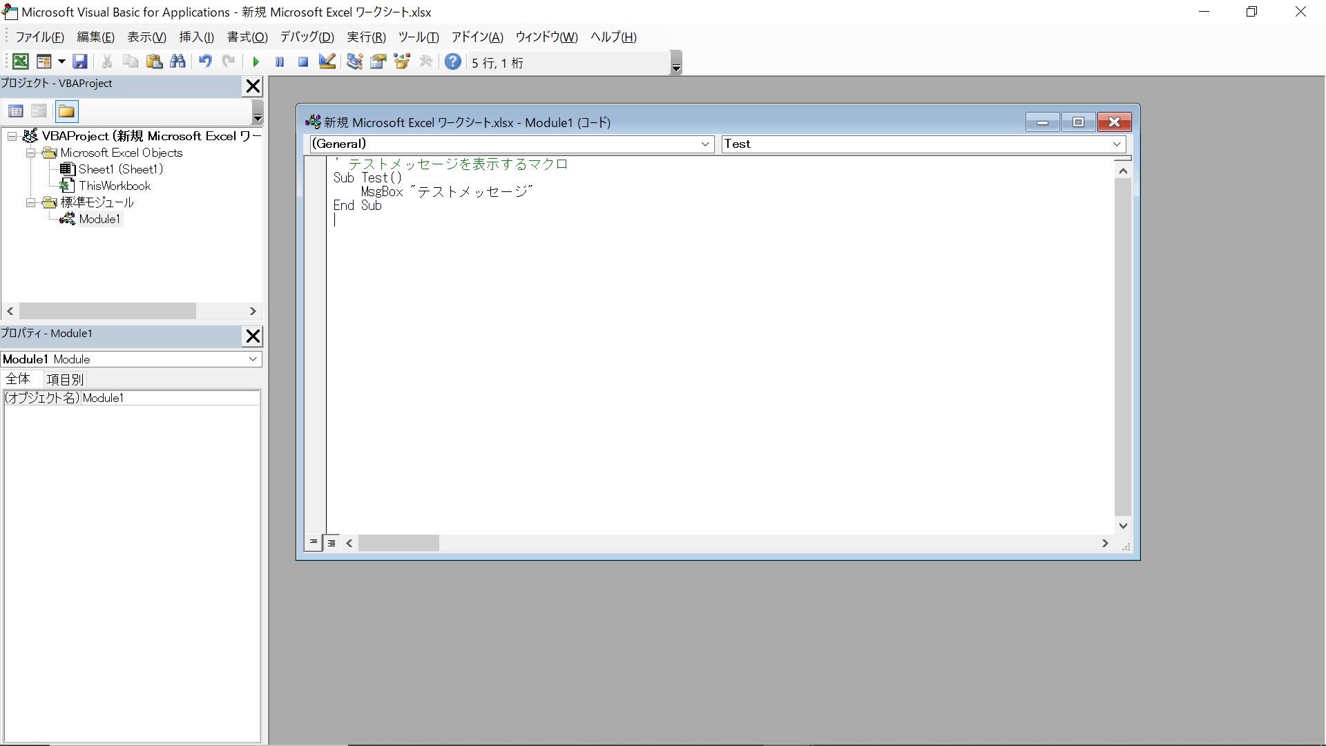
Task: Click the Reset (stop) toolbar icon
Action: tap(303, 61)
